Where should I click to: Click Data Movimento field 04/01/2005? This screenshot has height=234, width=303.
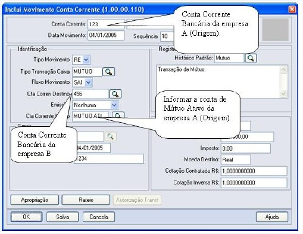pyautogui.click(x=106, y=35)
